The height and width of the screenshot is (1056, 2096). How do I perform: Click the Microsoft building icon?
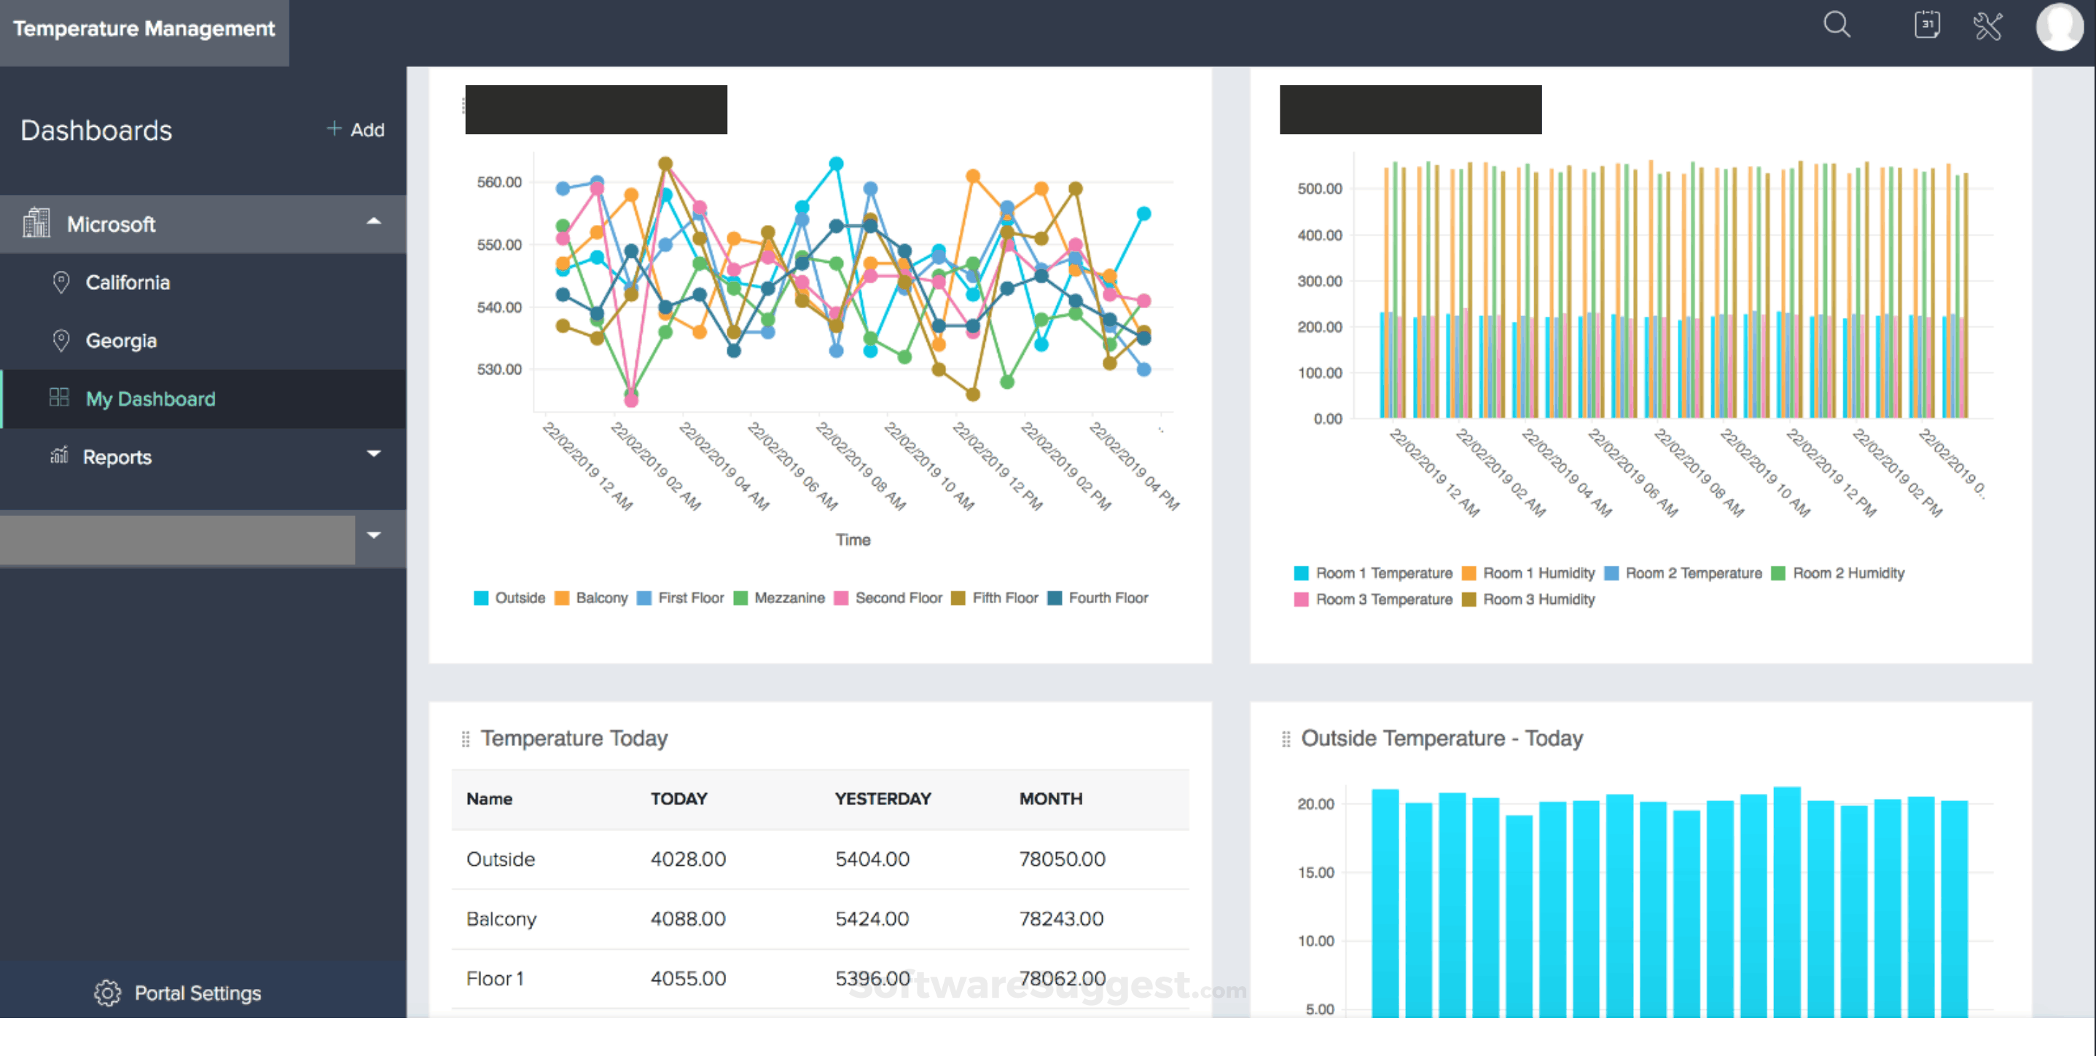pos(36,224)
